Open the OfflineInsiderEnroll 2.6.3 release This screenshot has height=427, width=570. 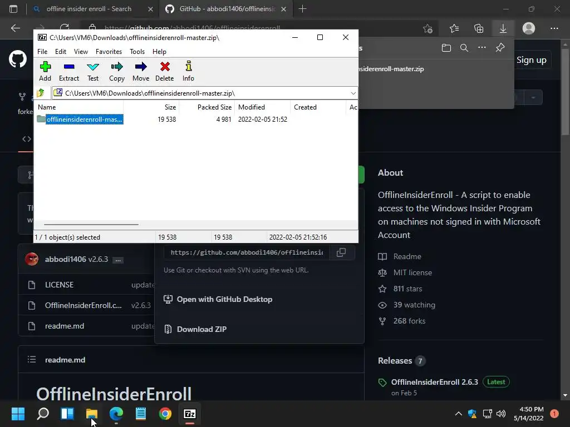(434, 382)
